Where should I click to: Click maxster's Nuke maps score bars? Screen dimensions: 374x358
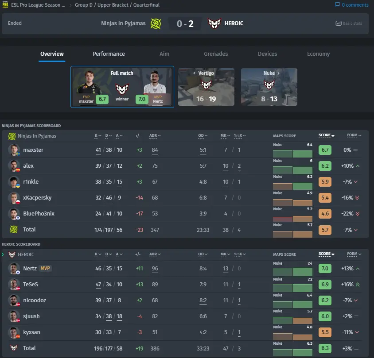[x=292, y=154]
